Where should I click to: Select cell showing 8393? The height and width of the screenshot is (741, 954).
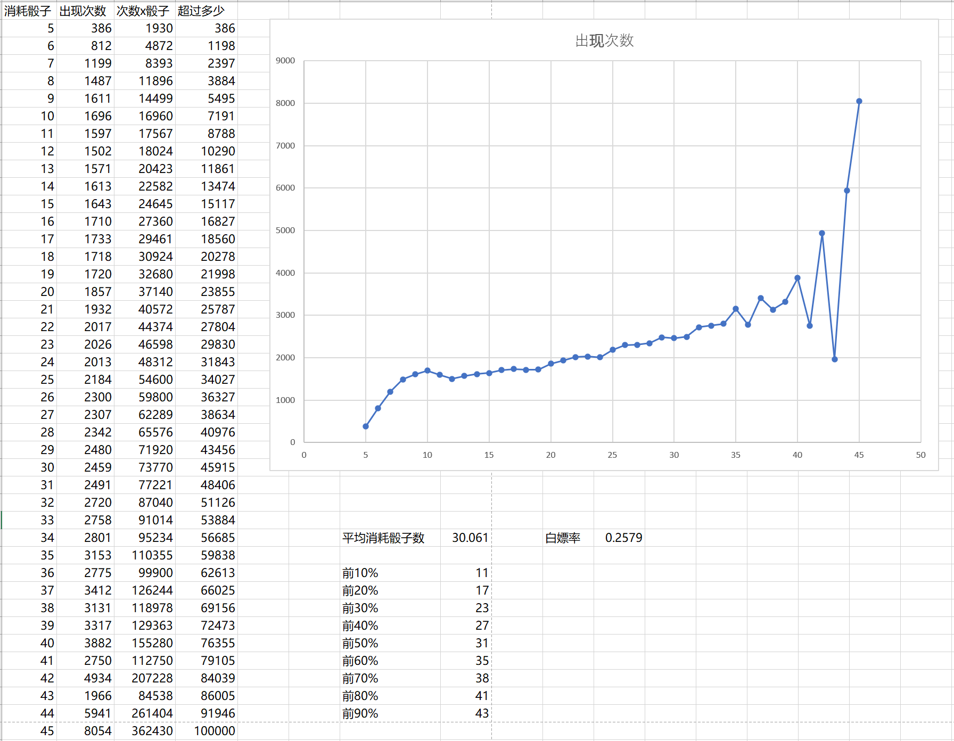tap(144, 63)
